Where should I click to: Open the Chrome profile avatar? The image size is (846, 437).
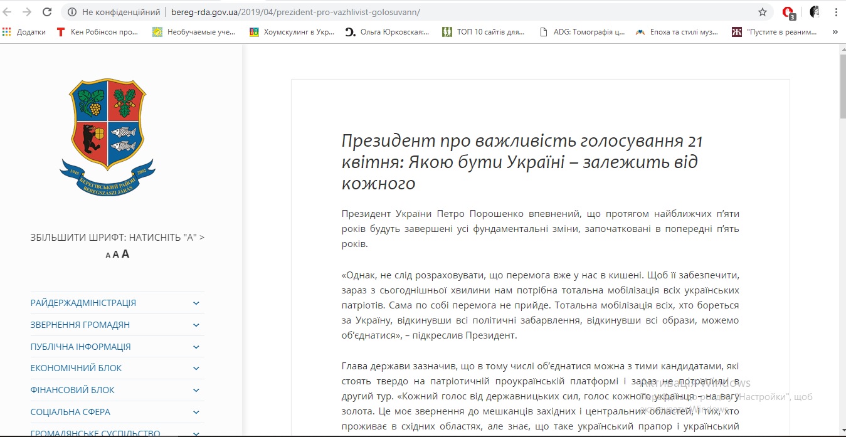tap(815, 12)
